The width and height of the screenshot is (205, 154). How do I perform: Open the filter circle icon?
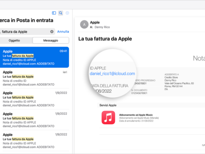(67, 13)
